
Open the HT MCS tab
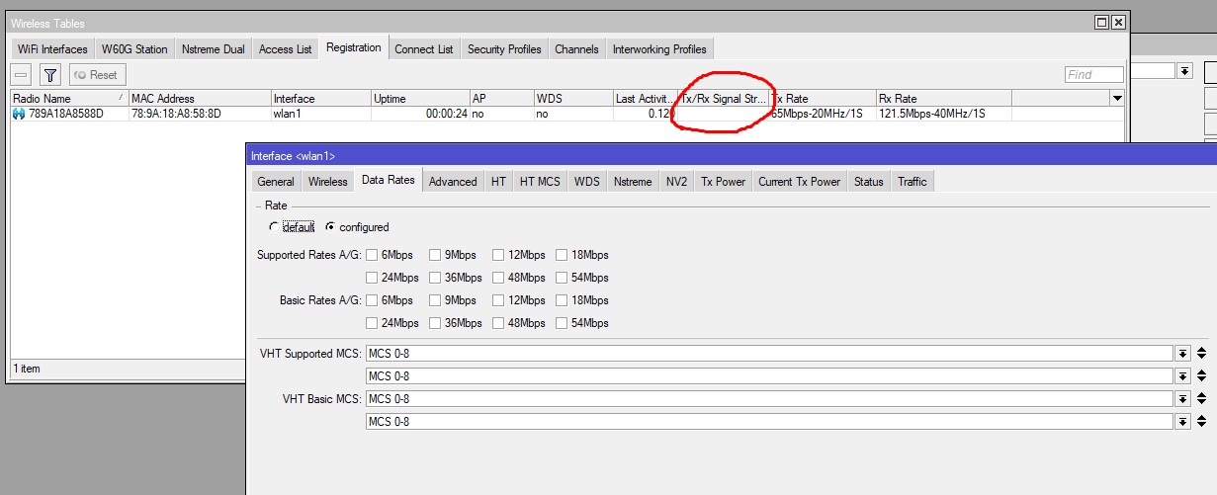point(540,181)
